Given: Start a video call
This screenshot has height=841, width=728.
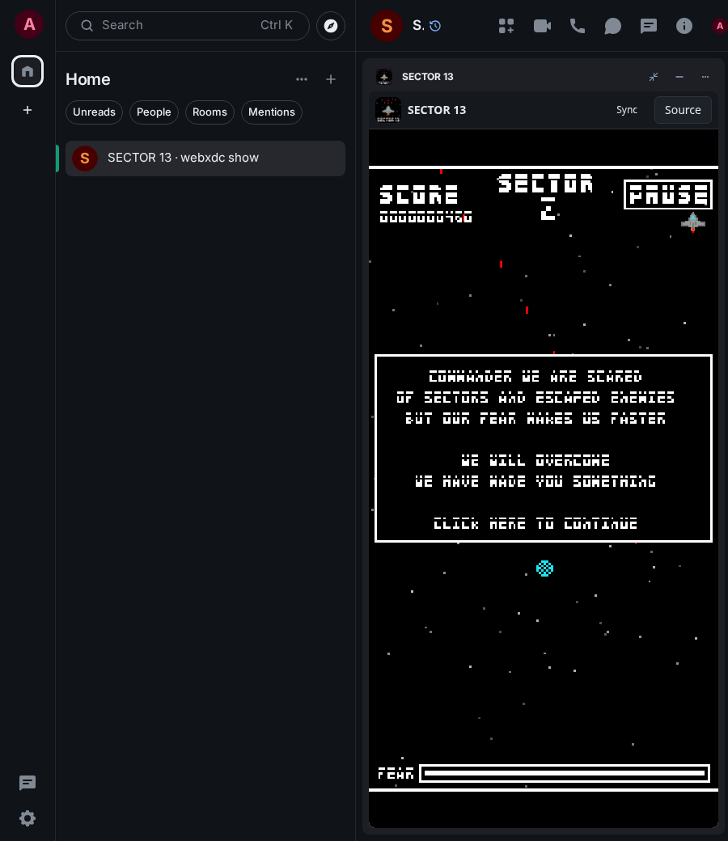Looking at the screenshot, I should tap(542, 26).
